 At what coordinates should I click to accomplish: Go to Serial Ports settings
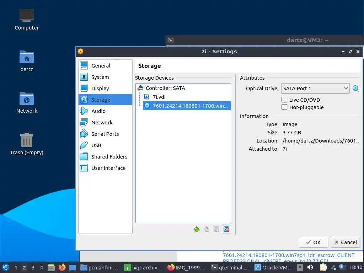point(105,134)
